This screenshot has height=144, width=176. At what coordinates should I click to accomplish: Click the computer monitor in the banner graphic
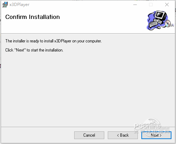point(161,16)
